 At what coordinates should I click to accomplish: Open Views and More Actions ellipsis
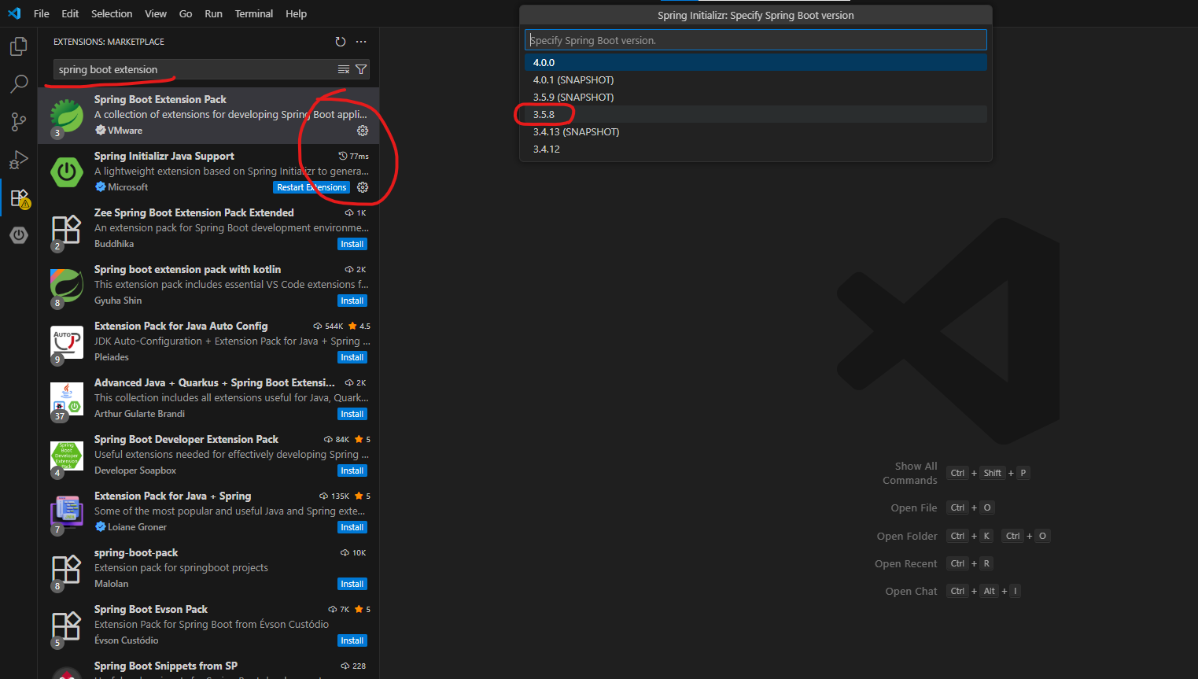pos(361,42)
